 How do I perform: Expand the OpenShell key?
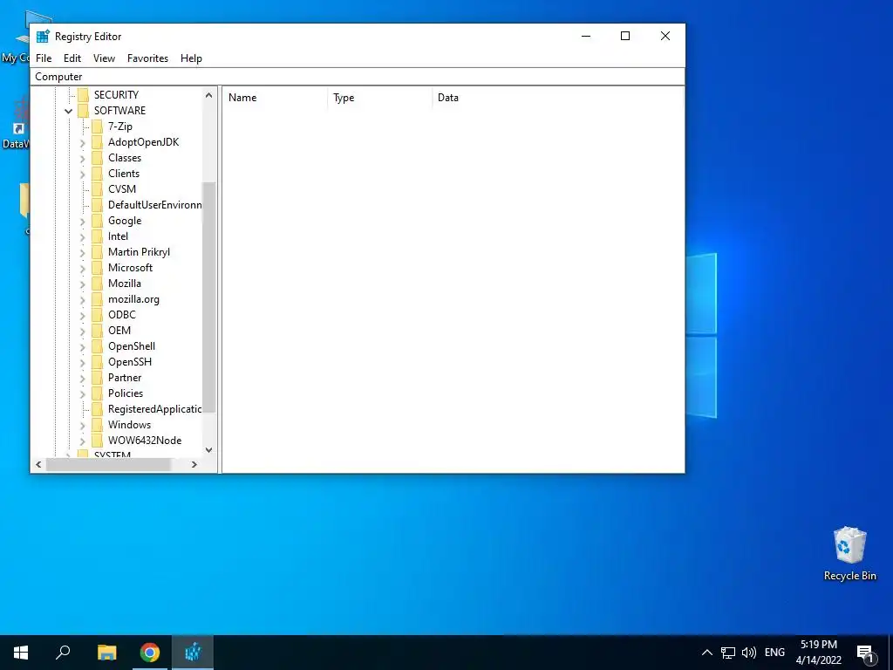(x=83, y=346)
